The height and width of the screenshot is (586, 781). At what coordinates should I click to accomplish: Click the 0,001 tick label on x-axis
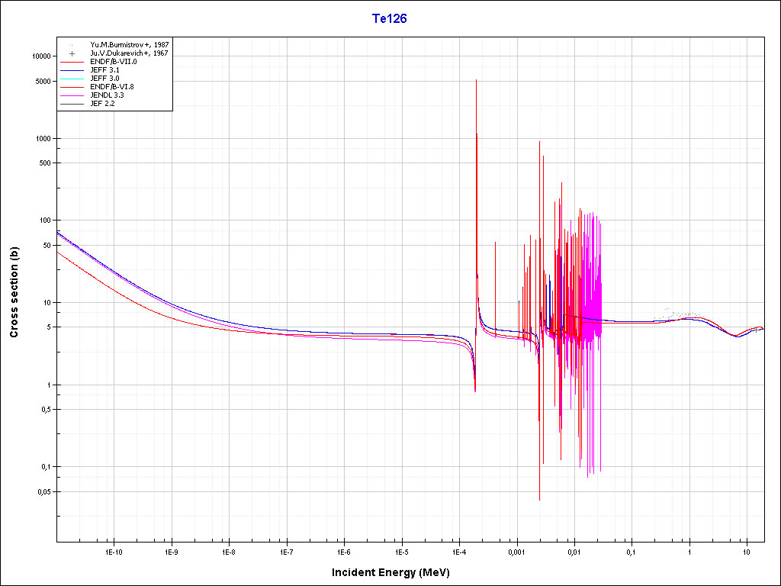coord(516,551)
